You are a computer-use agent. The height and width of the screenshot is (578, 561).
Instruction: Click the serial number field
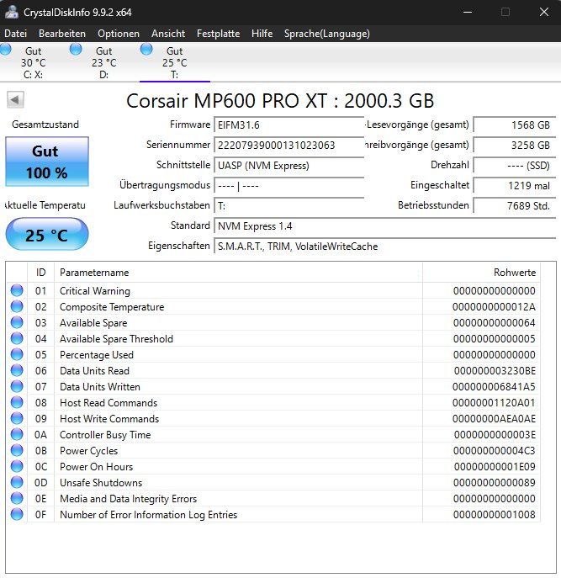[289, 146]
